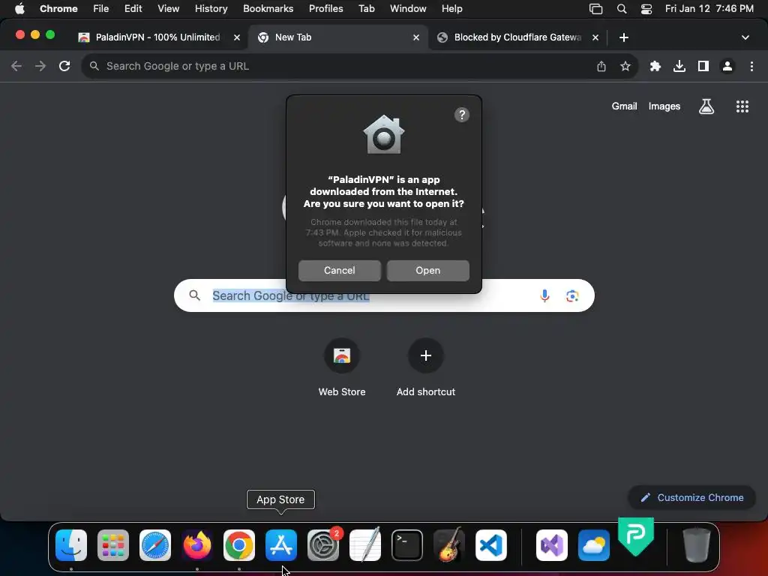This screenshot has width=768, height=576.
Task: Click the PaladinVPN shield icon in Dock
Action: point(636,536)
